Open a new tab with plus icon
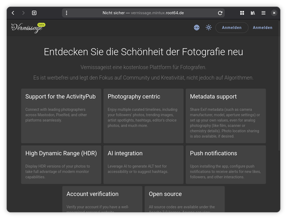The width and height of the screenshot is (287, 219). tap(34, 13)
